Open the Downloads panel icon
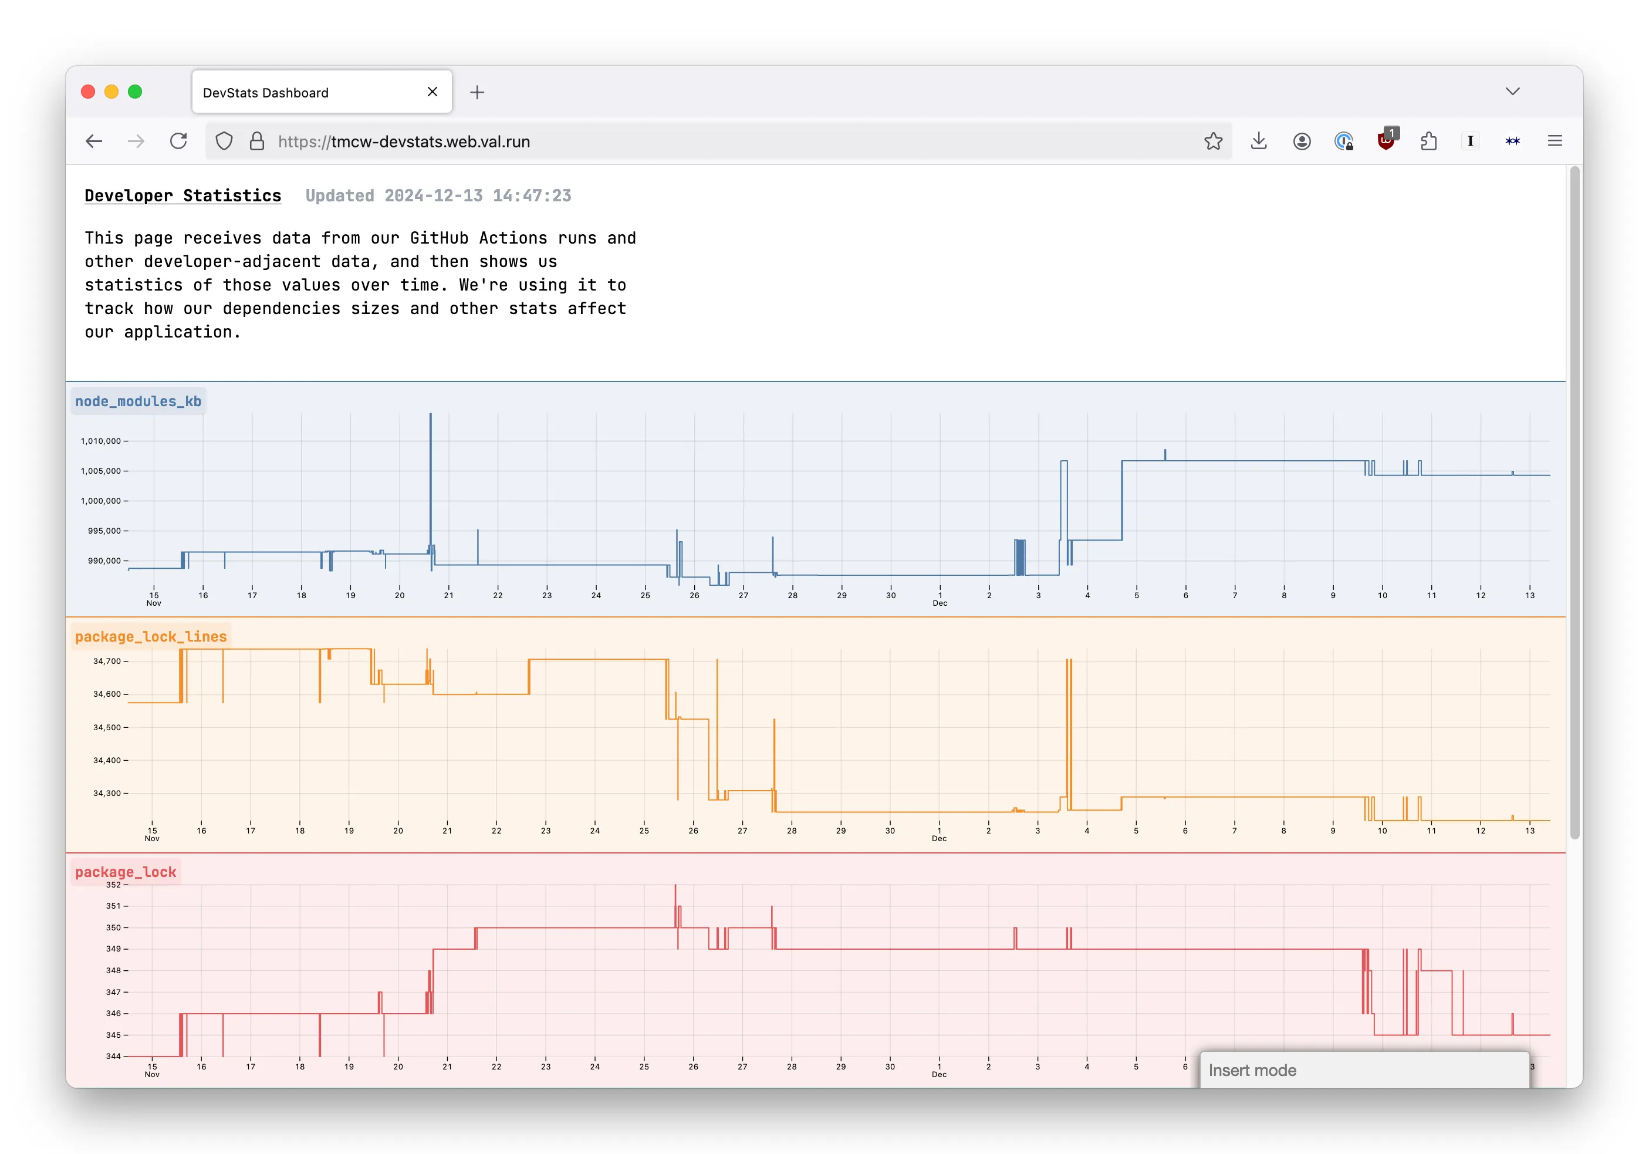1649x1154 pixels. (x=1258, y=141)
